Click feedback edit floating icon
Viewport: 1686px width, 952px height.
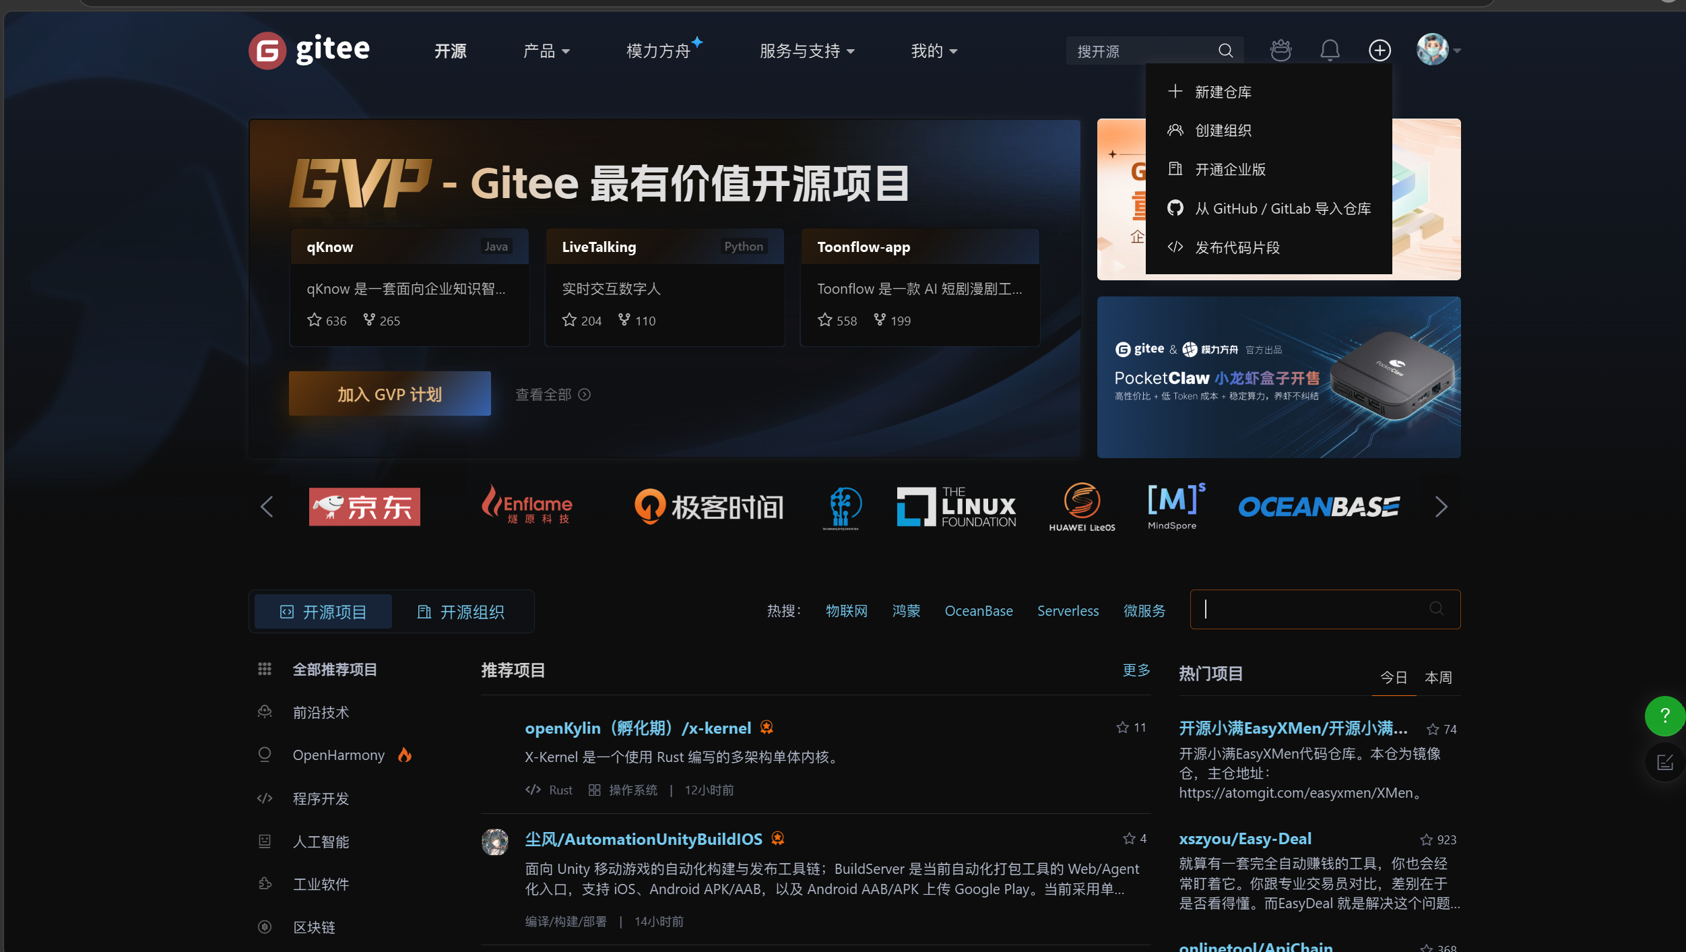click(x=1664, y=763)
